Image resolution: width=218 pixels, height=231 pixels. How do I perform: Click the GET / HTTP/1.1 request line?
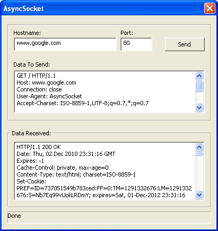(x=36, y=76)
